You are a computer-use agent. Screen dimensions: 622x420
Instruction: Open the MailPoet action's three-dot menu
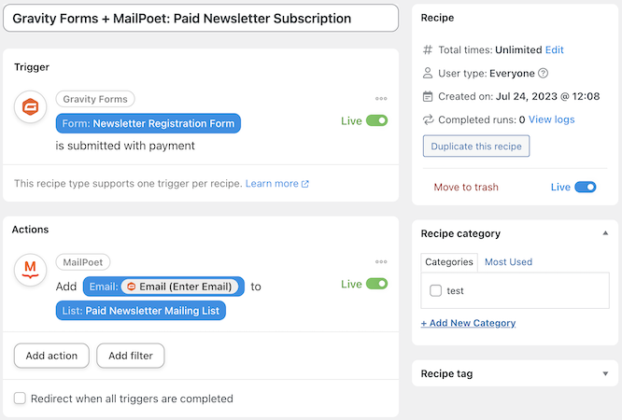coord(381,261)
